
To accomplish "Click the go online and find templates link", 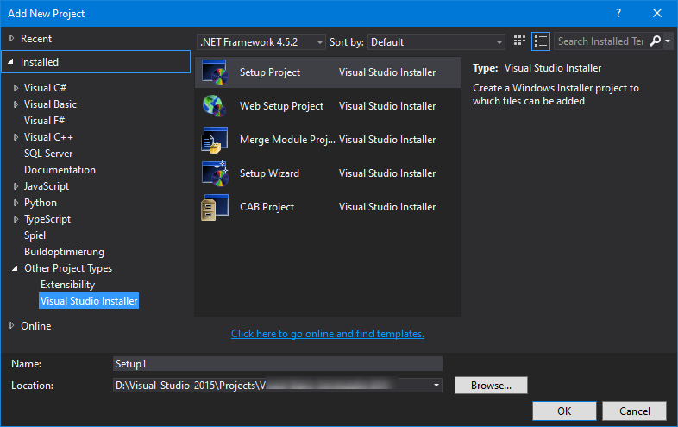I will (x=327, y=334).
